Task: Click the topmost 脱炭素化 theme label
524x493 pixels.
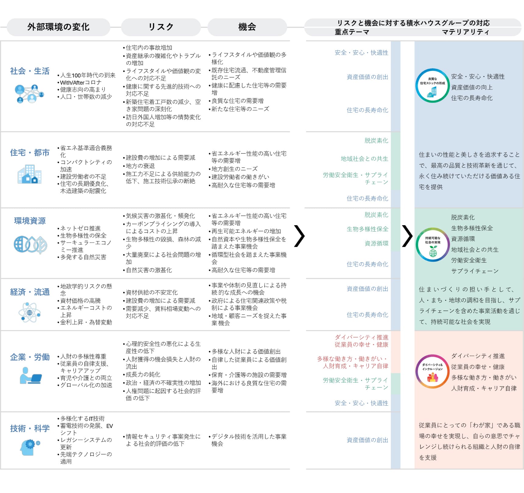Action: pos(376,141)
